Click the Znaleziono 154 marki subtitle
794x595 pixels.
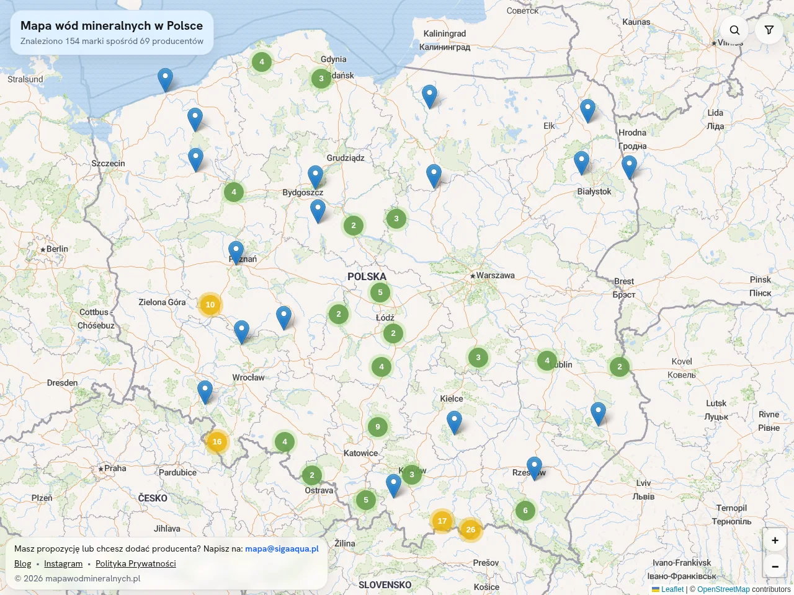[112, 41]
